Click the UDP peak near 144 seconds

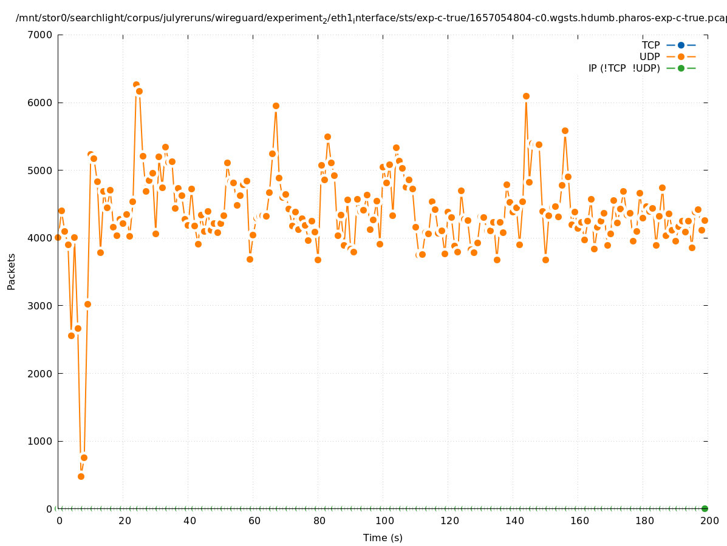click(x=526, y=96)
